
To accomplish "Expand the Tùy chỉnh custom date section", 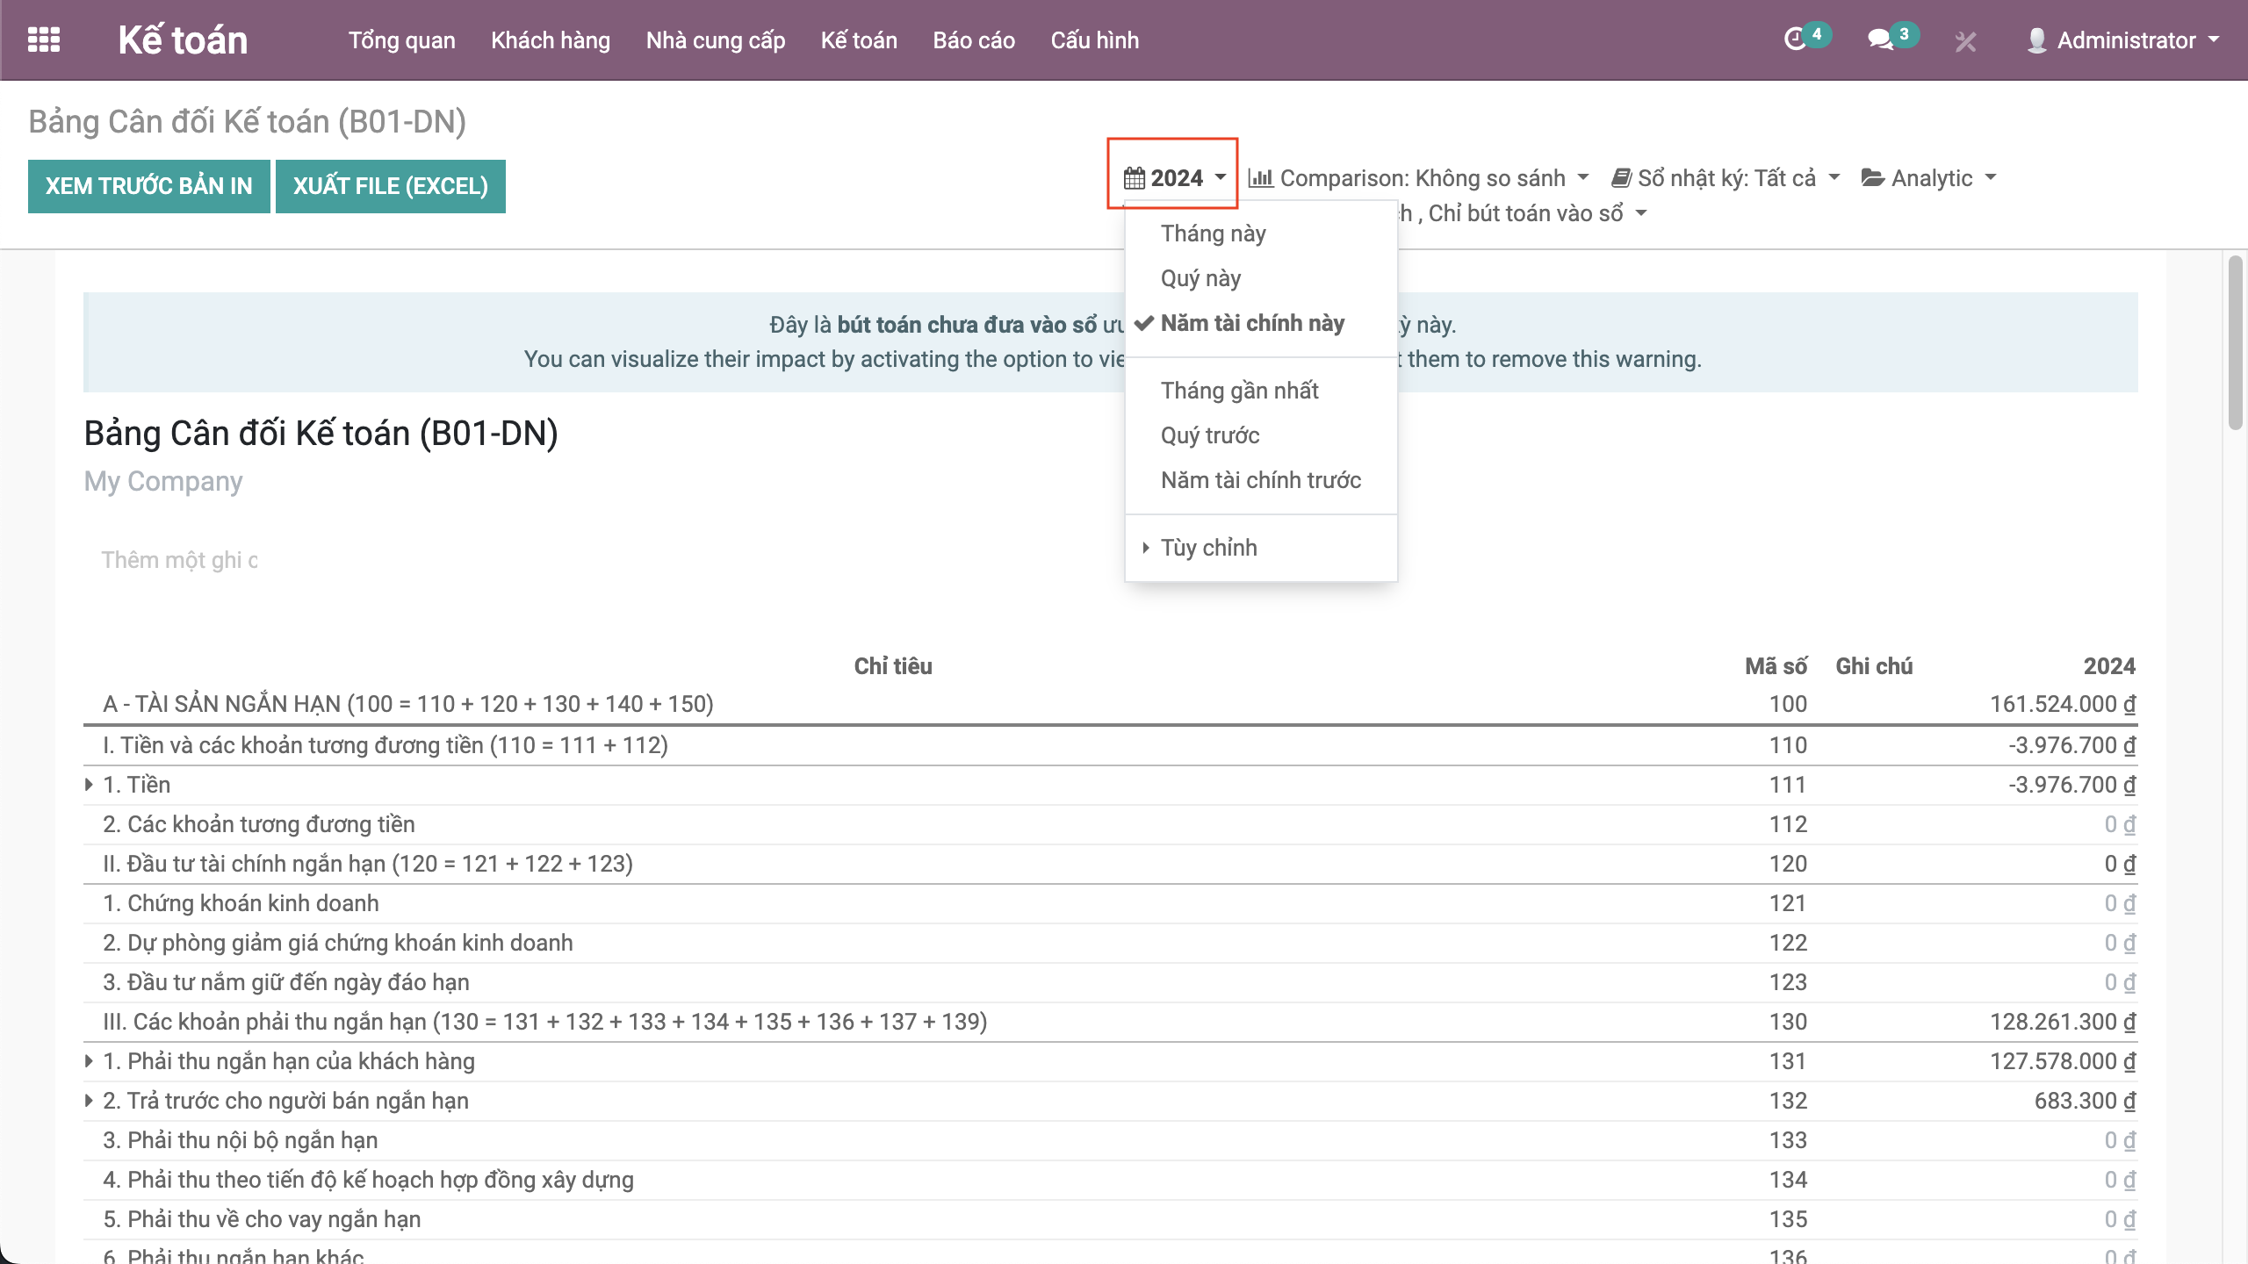I will click(1208, 548).
